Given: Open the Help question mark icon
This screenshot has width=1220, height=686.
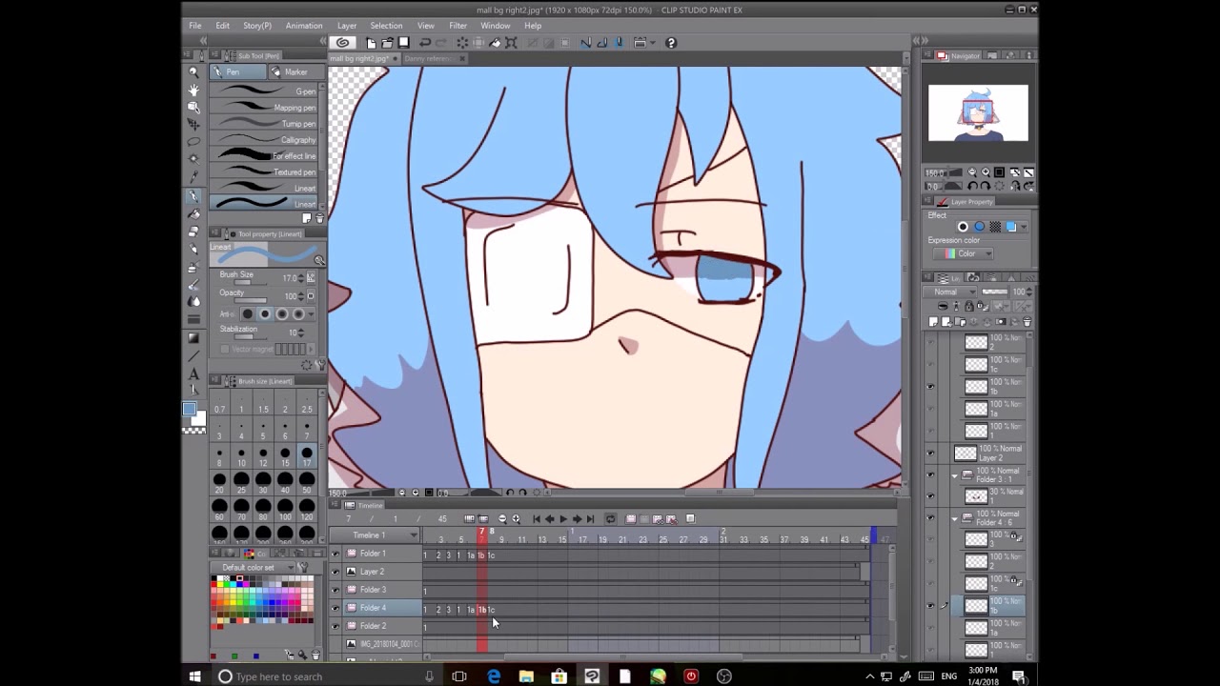Looking at the screenshot, I should point(671,42).
